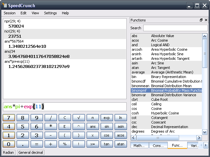Click the functions list vertical scrollbar thumb
Screen dimensions: 210x157
[205, 54]
